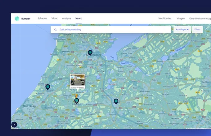Go to the Schades tab

[x=42, y=19]
